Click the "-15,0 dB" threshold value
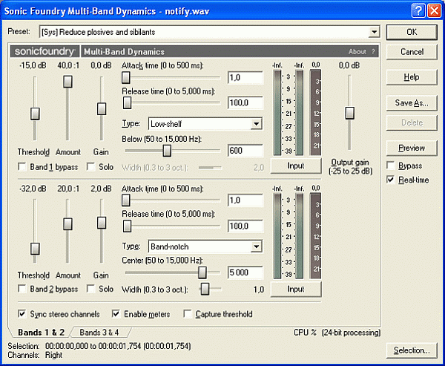Image resolution: width=445 pixels, height=366 pixels. pos(33,65)
